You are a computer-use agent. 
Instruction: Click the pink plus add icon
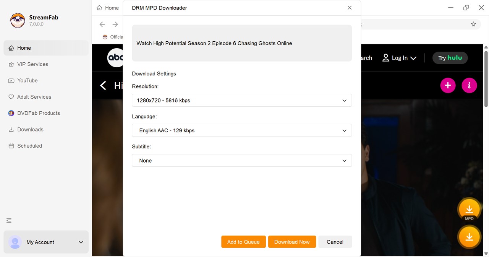click(448, 85)
